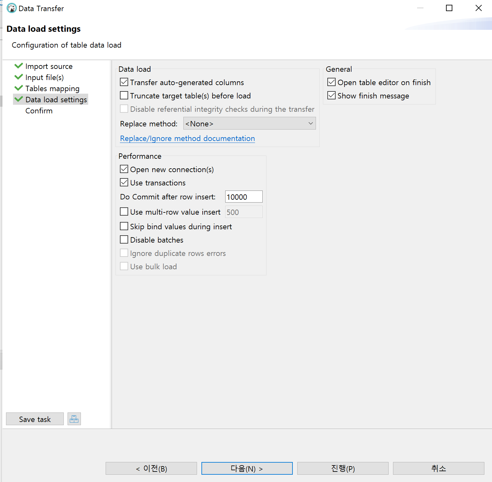The height and width of the screenshot is (482, 492).
Task: Maximize the Data Transfer window
Action: click(x=449, y=8)
